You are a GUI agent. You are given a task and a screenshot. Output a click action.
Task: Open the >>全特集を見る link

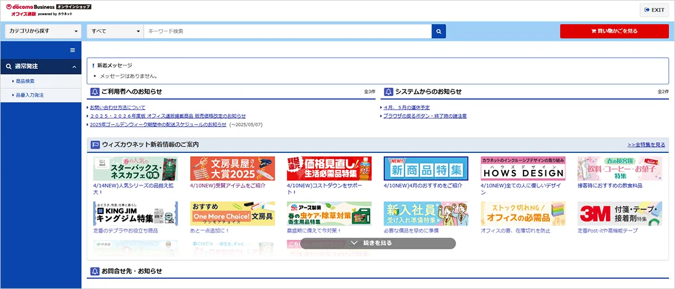tap(646, 144)
